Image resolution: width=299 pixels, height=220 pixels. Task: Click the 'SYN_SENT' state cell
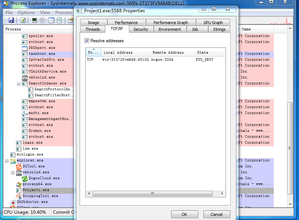click(x=205, y=60)
